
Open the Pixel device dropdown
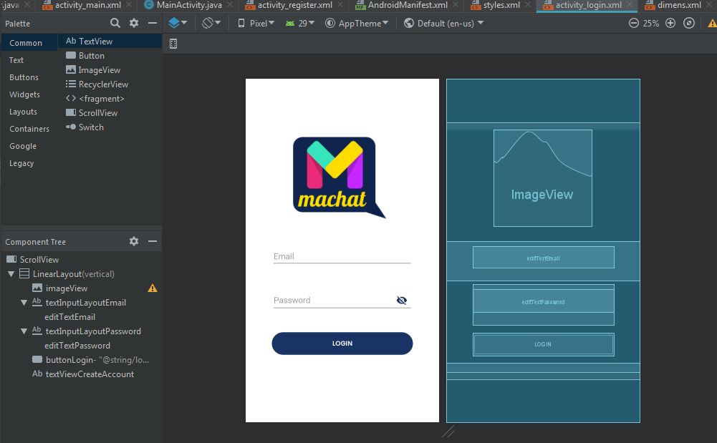pyautogui.click(x=258, y=22)
